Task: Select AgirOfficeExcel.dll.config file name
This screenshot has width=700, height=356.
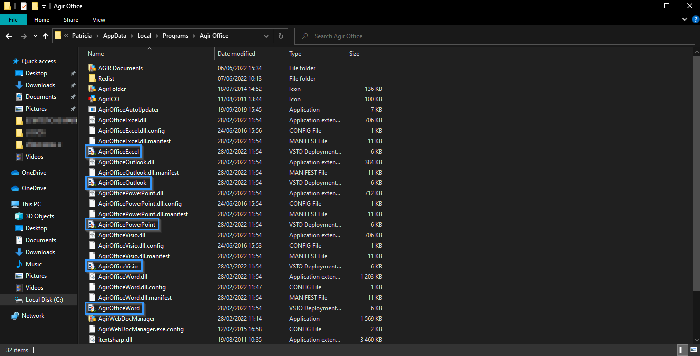Action: coord(132,131)
